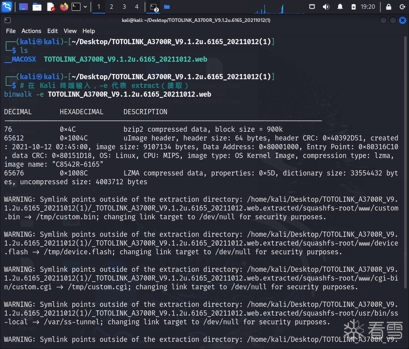Click the binwalk command word
The width and height of the screenshot is (409, 349).
click(18, 94)
